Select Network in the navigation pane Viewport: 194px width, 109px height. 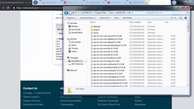73,70
